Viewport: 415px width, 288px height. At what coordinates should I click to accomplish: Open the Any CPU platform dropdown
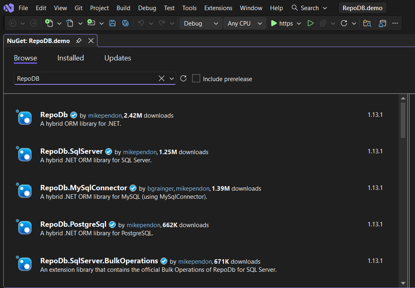click(244, 24)
